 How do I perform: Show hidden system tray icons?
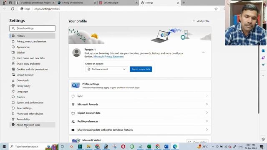click(x=213, y=146)
